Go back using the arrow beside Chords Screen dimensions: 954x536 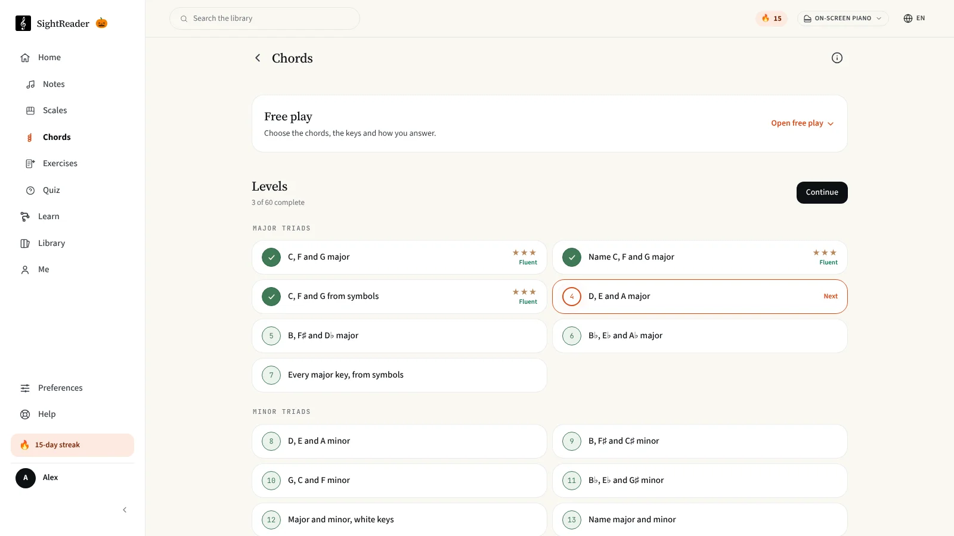pyautogui.click(x=258, y=58)
